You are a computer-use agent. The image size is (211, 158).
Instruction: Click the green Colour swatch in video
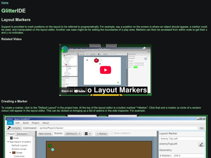(135, 67)
